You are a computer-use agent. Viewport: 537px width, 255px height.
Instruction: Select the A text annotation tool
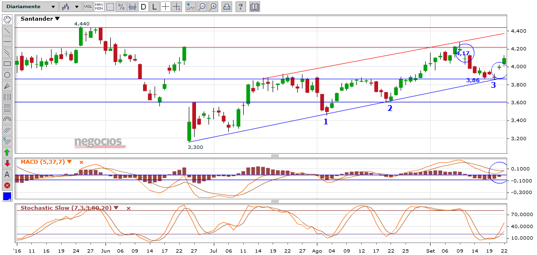coord(7,174)
